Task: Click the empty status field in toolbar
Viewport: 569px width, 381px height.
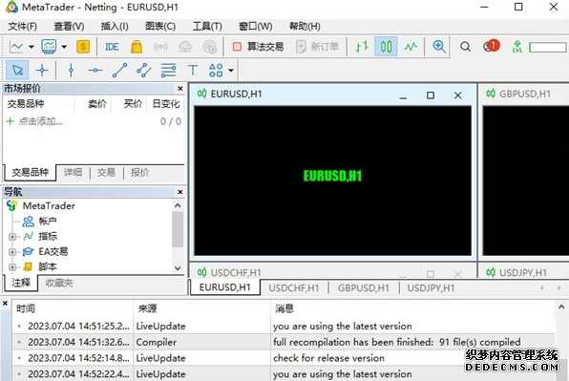Action: (548, 48)
